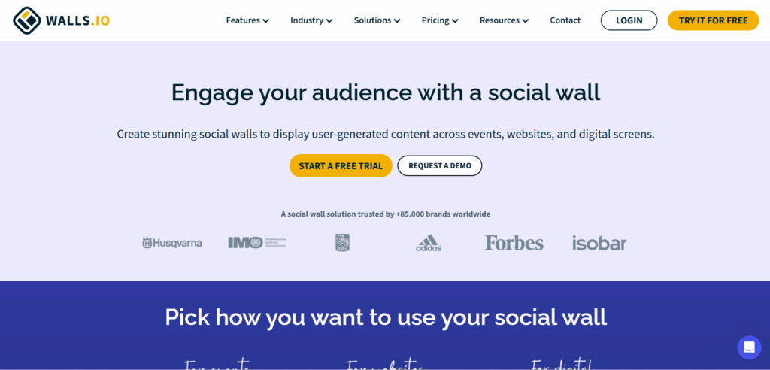Click the Adidas logo

click(429, 243)
